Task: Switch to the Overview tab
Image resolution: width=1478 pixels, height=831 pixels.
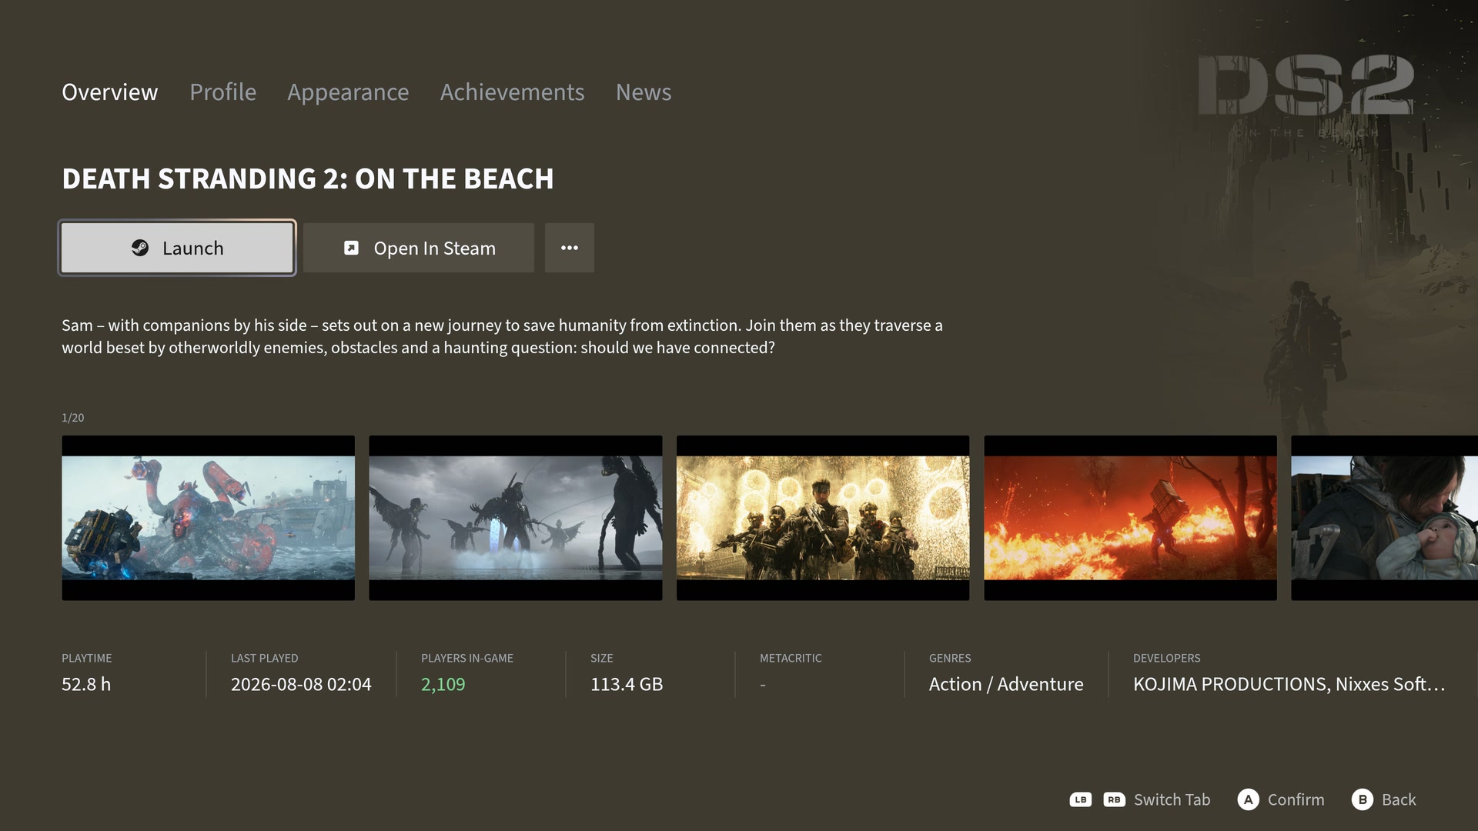Action: pyautogui.click(x=110, y=92)
